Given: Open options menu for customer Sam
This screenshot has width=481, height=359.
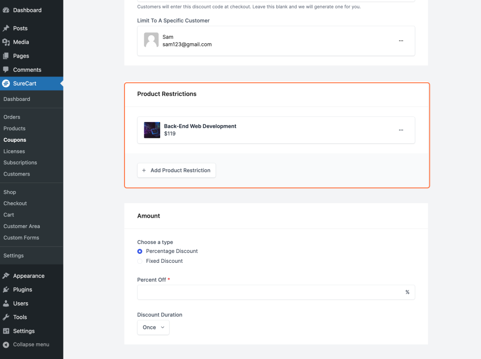Looking at the screenshot, I should click(401, 41).
